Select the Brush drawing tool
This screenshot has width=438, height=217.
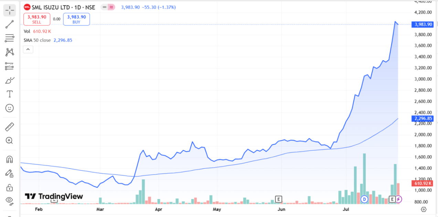coord(10,80)
